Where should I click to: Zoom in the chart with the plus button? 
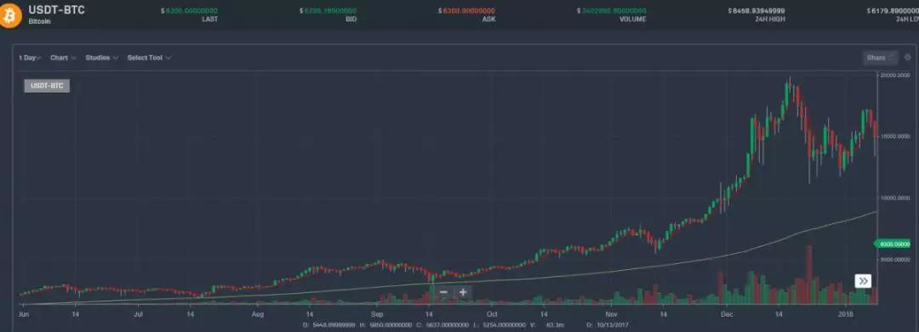(463, 292)
